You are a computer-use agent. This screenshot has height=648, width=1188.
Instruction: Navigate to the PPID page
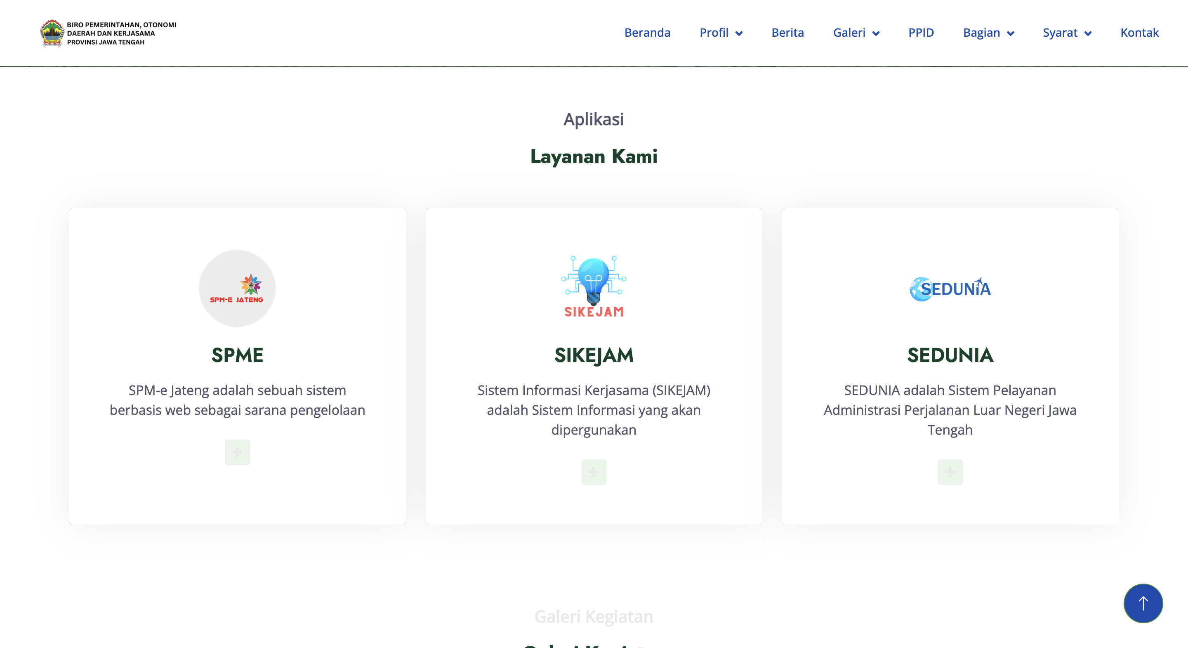coord(921,33)
